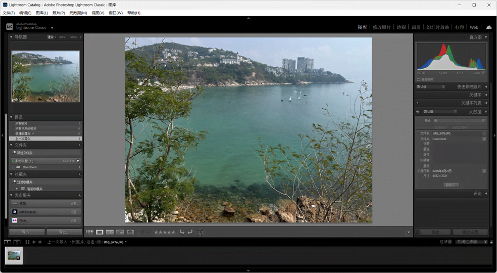Viewport: 497px width, 273px height.
Task: Switch to second monitor display button
Action: tap(17, 242)
